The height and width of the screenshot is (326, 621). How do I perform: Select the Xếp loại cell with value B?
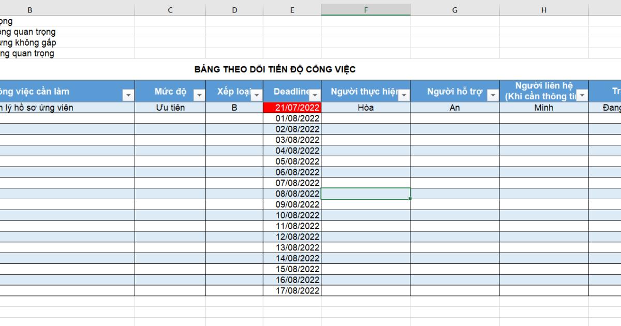coord(234,108)
